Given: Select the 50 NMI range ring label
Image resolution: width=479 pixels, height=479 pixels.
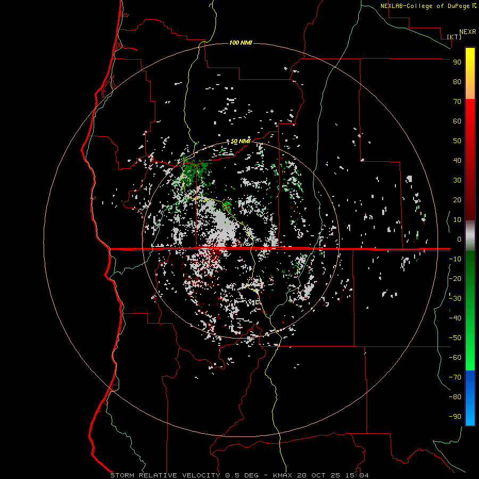Looking at the screenshot, I should click(x=241, y=141).
